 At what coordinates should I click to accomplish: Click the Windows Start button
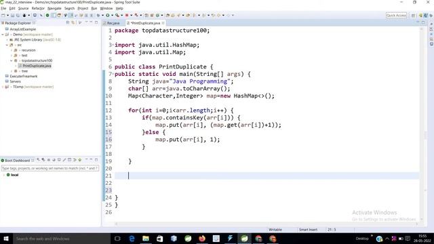pos(6,239)
